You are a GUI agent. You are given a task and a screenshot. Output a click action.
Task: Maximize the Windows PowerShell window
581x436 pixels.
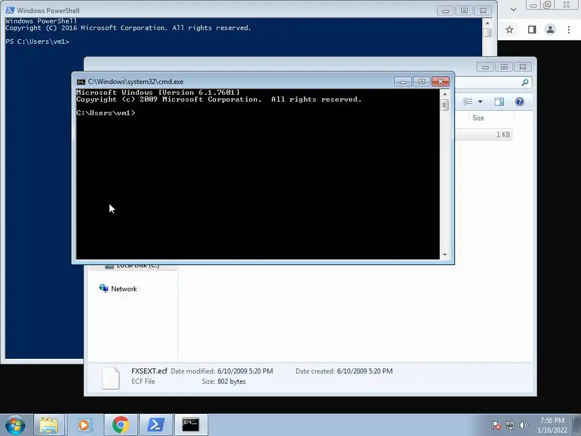coord(464,11)
